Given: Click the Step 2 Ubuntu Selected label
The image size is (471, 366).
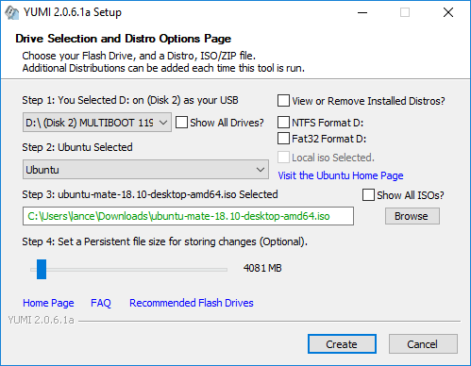Looking at the screenshot, I should [77, 147].
